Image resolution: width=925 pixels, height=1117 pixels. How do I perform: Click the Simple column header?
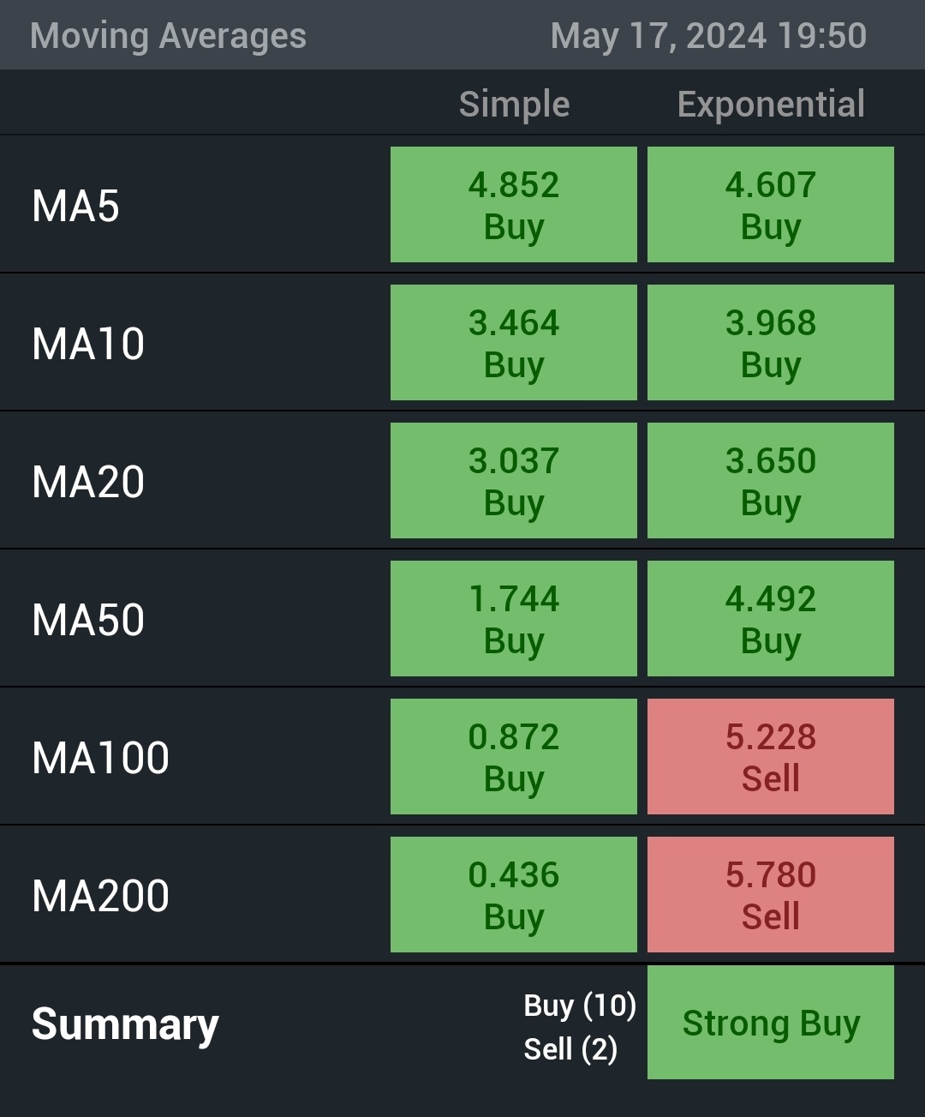[x=514, y=105]
